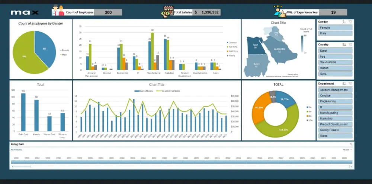This screenshot has height=184, width=372.
Task: Click the Full-Time legend swatch
Action: point(228,47)
